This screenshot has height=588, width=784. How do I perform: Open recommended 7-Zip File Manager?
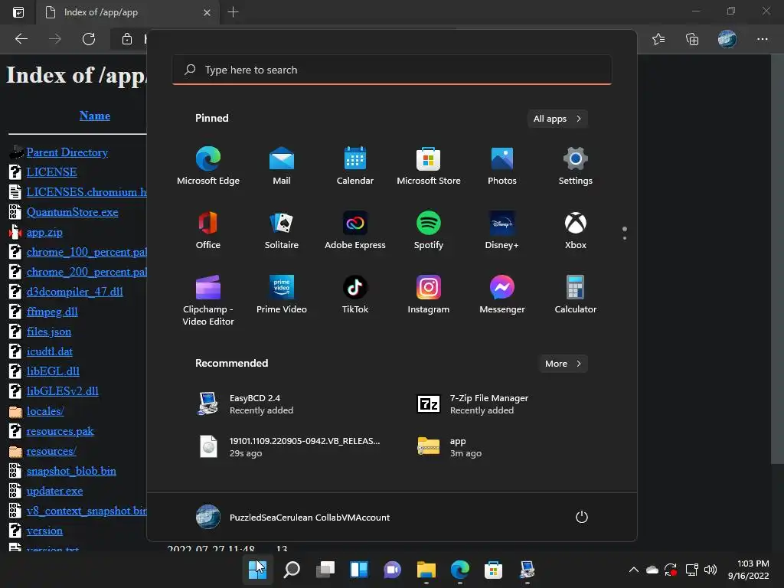[x=502, y=404]
